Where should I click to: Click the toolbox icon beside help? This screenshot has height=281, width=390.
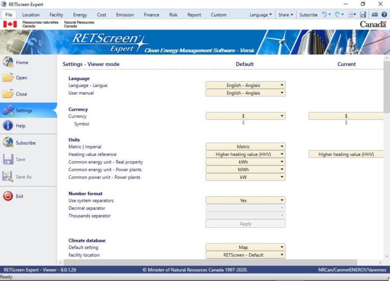tap(375, 15)
